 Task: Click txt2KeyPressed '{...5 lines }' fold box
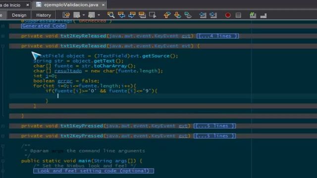214,136
